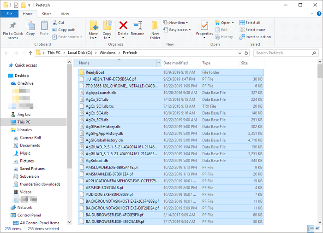Collapse the ribbon with chevron

[x=312, y=14]
